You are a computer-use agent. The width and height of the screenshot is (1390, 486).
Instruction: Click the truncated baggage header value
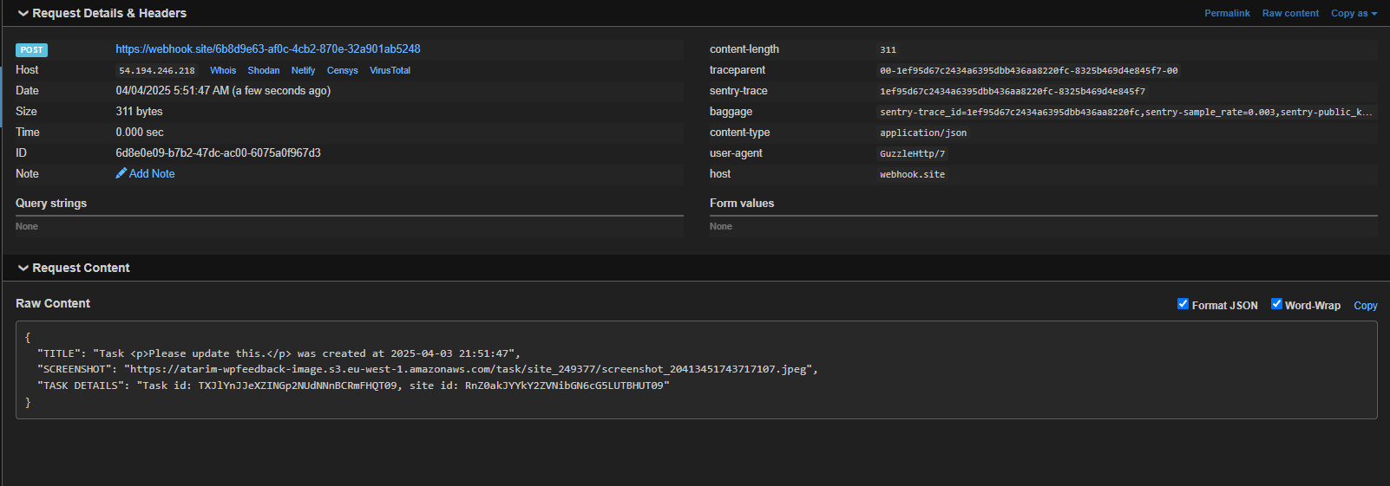1125,112
